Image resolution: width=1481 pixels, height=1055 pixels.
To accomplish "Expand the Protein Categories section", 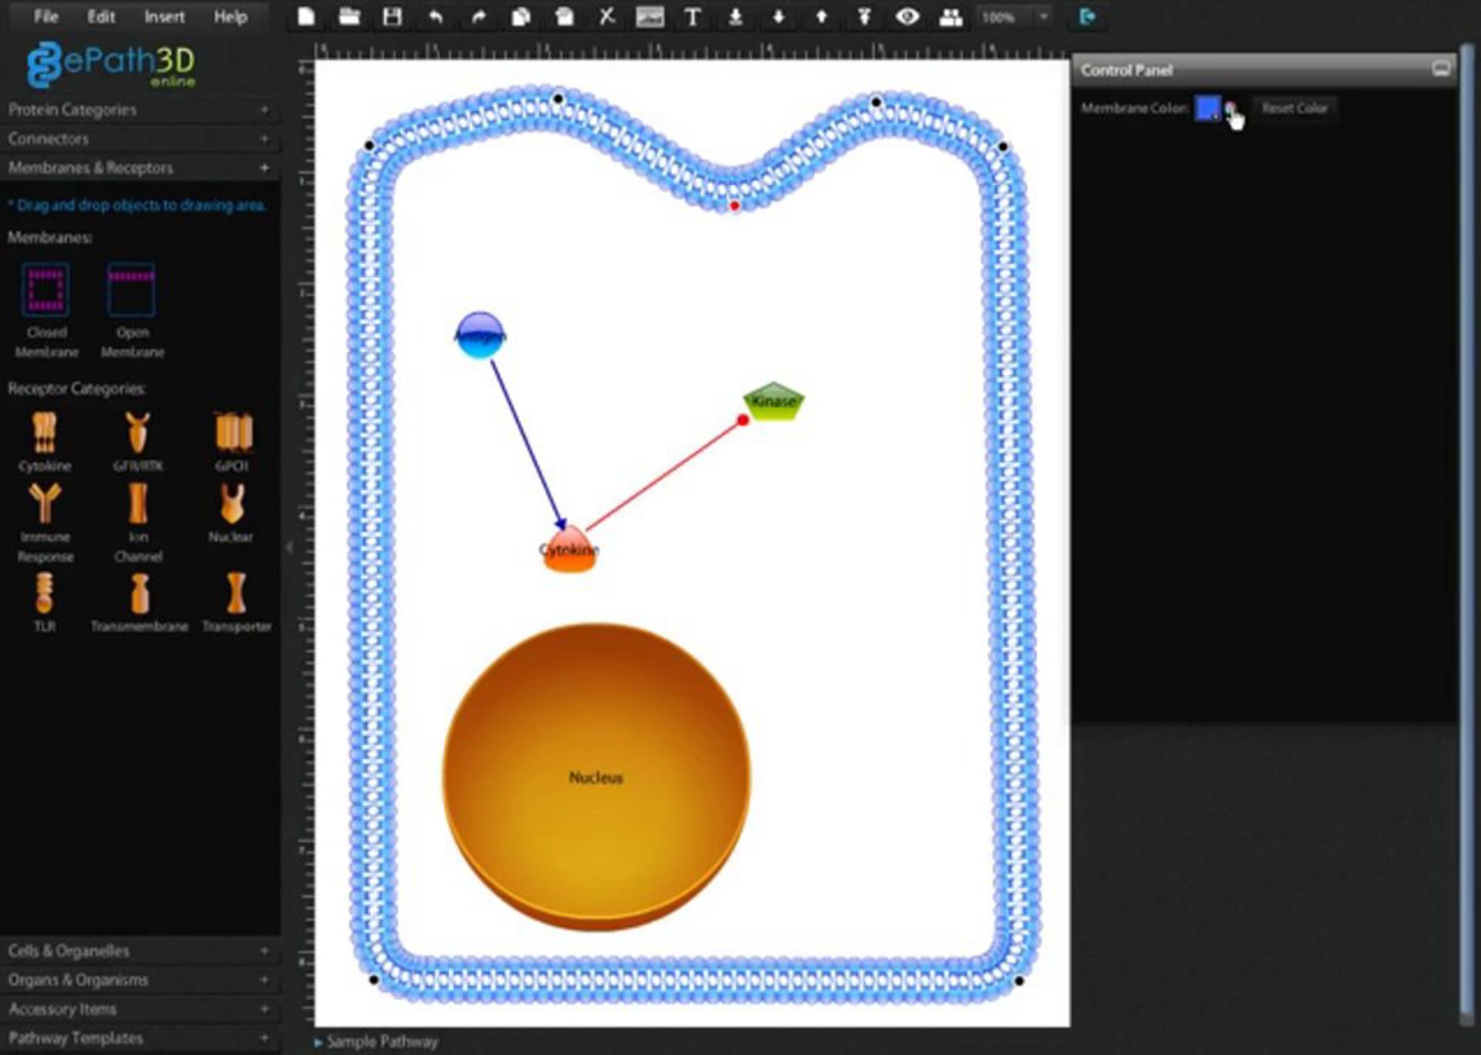I will (x=139, y=110).
